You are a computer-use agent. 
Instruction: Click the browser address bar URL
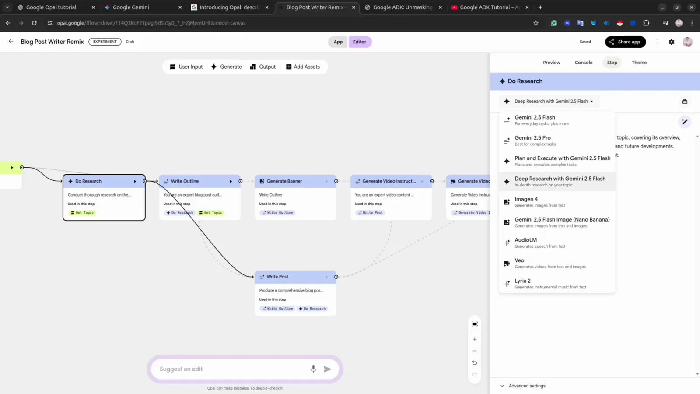(151, 23)
